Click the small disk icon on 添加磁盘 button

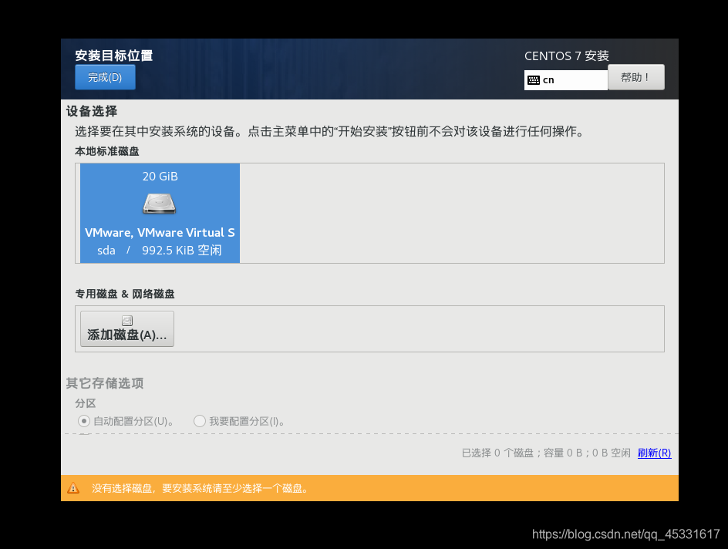coord(127,320)
